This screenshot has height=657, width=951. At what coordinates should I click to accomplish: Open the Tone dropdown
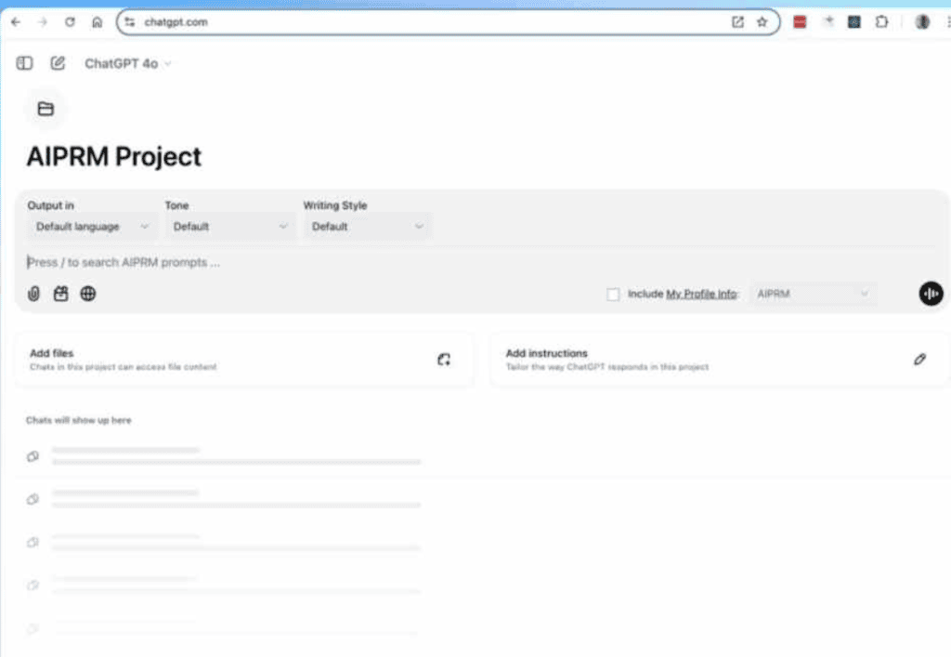(x=230, y=227)
